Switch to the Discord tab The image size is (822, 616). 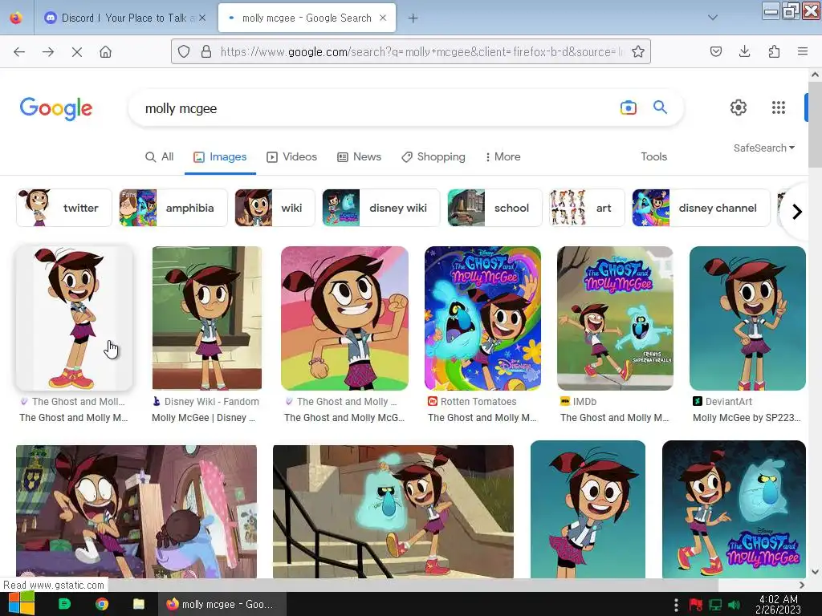tap(124, 18)
